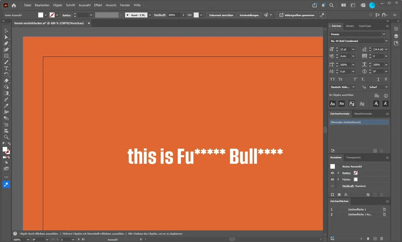Open the leading (14.4 pt) dropdown
The image size is (402, 242).
pyautogui.click(x=386, y=49)
